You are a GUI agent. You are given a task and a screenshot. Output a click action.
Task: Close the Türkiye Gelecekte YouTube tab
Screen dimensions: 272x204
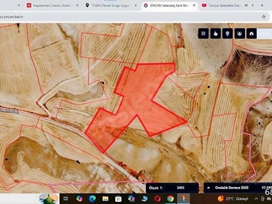(253, 6)
